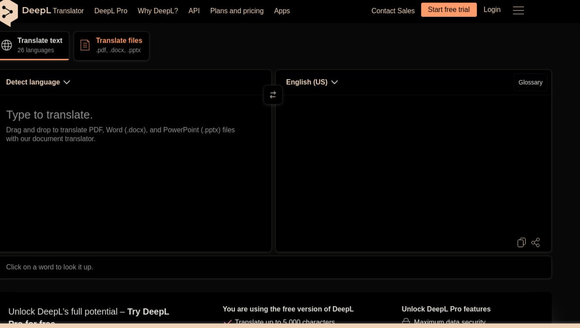This screenshot has height=328, width=580.
Task: Click the 'Drag and drop to translate PDF' hint text
Action: [x=120, y=134]
